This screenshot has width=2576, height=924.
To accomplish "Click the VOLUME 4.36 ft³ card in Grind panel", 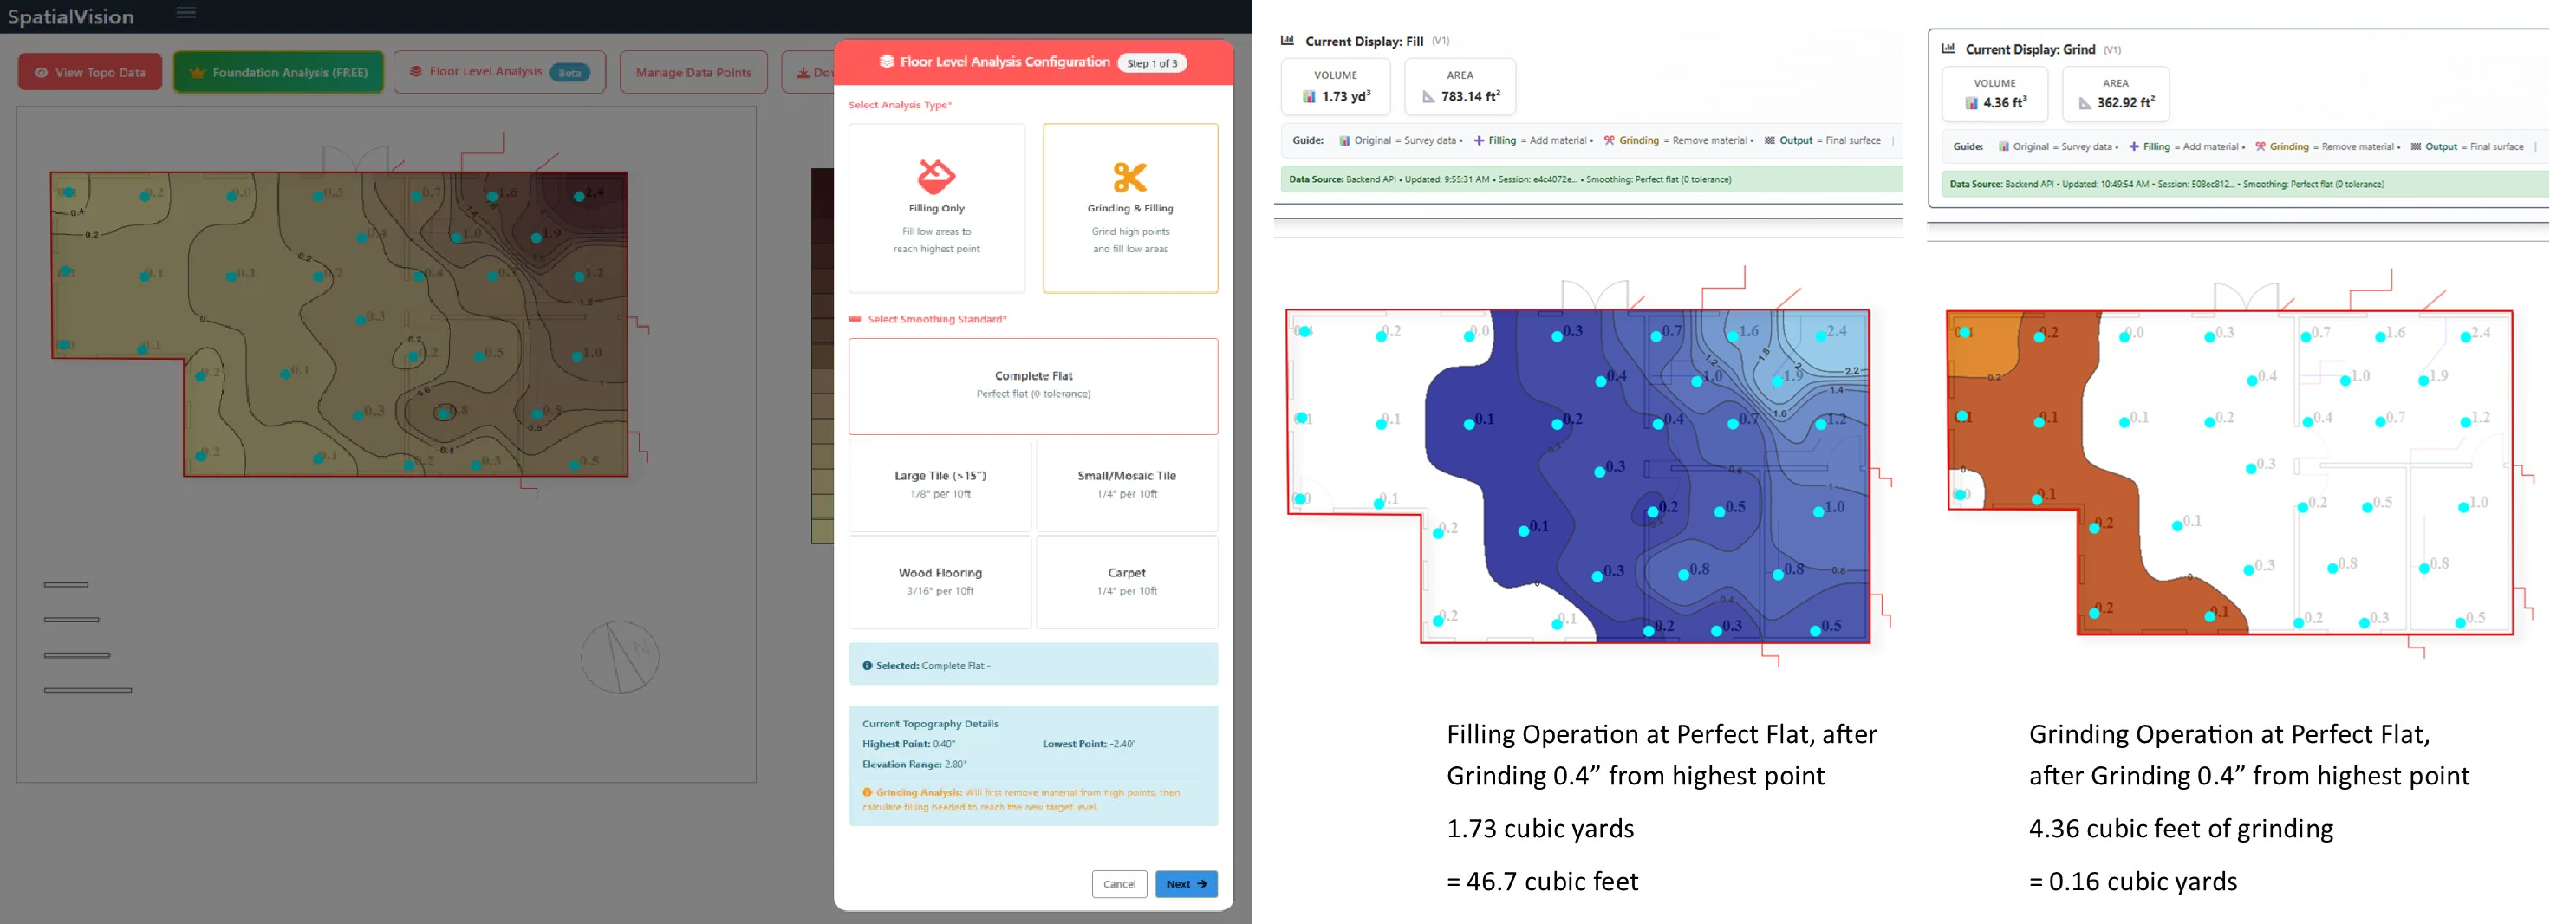I will pyautogui.click(x=1995, y=94).
